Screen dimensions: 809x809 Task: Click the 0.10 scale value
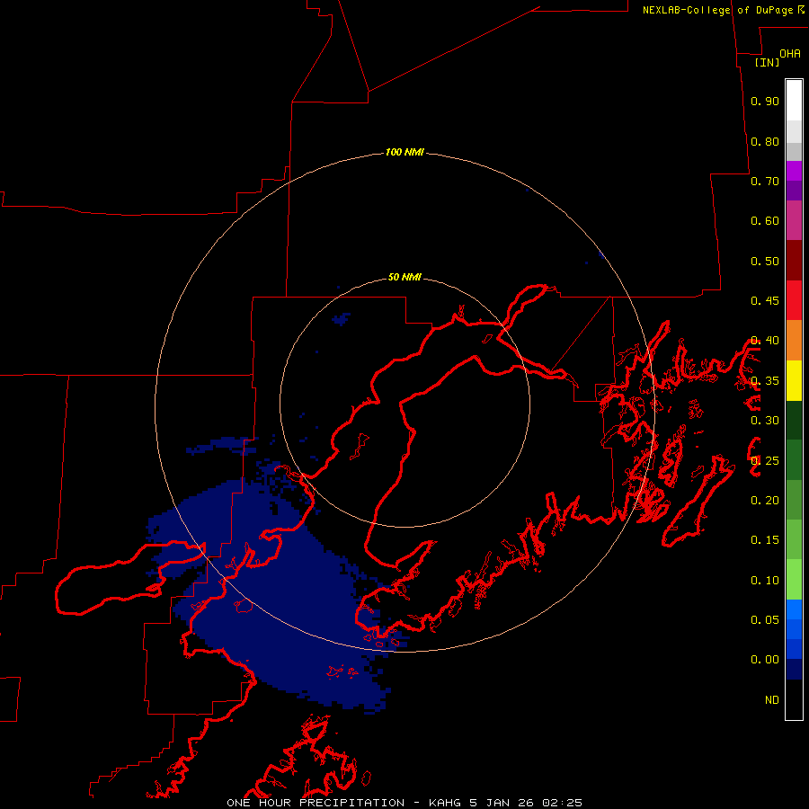coord(765,581)
